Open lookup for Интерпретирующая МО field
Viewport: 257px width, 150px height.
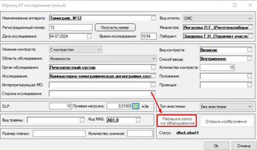point(153,85)
